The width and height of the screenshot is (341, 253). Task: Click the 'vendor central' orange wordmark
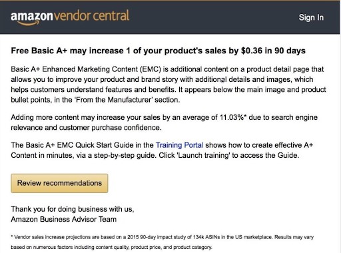coord(91,16)
